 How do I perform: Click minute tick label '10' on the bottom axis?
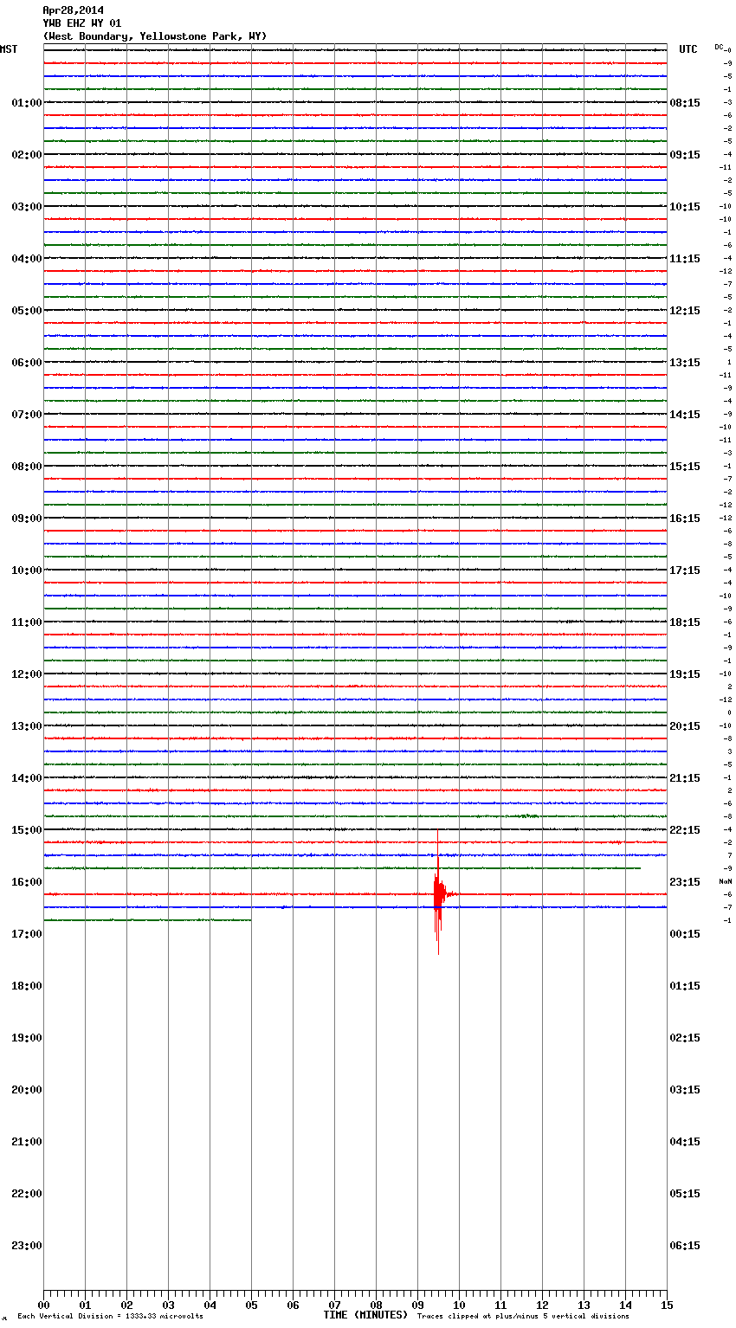click(459, 1305)
